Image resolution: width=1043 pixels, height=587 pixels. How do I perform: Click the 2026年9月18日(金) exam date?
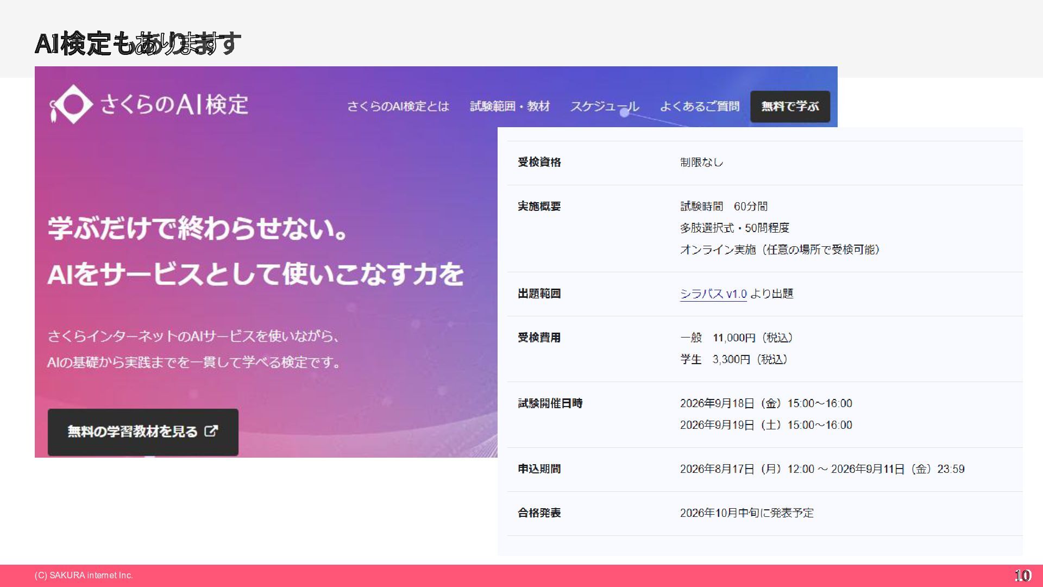766,404
